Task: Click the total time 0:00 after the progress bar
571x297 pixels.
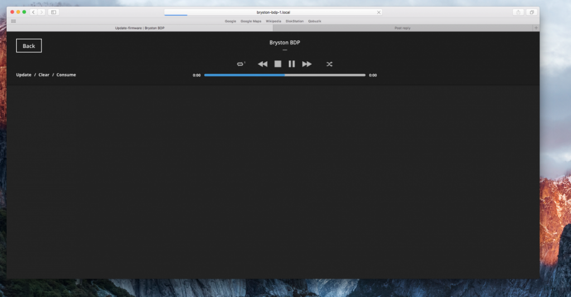Action: click(373, 75)
